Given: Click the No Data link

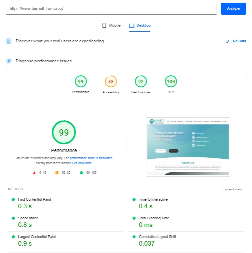Looking at the screenshot, I should click(x=239, y=41).
